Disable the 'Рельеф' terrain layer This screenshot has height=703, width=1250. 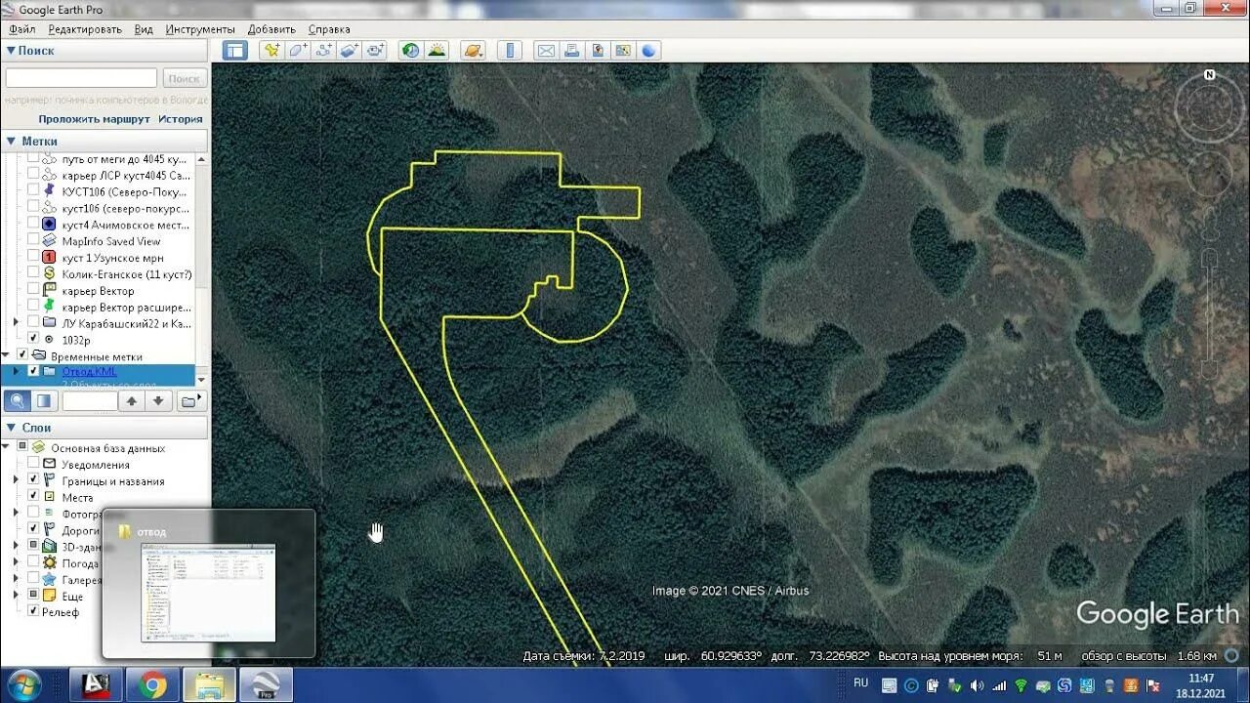pyautogui.click(x=33, y=611)
